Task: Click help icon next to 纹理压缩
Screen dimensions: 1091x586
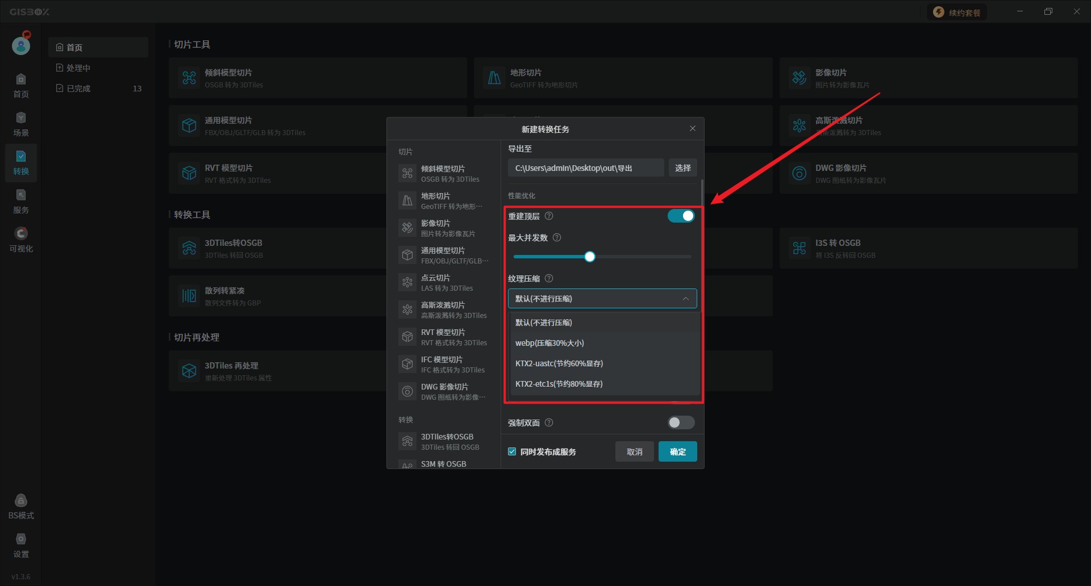Action: 549,279
